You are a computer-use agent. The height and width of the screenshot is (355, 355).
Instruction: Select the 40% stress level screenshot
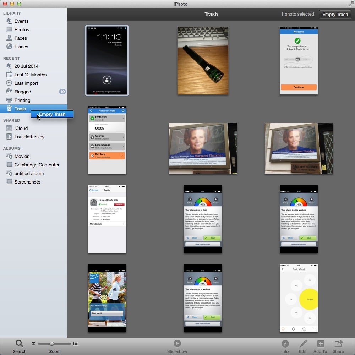click(x=203, y=219)
